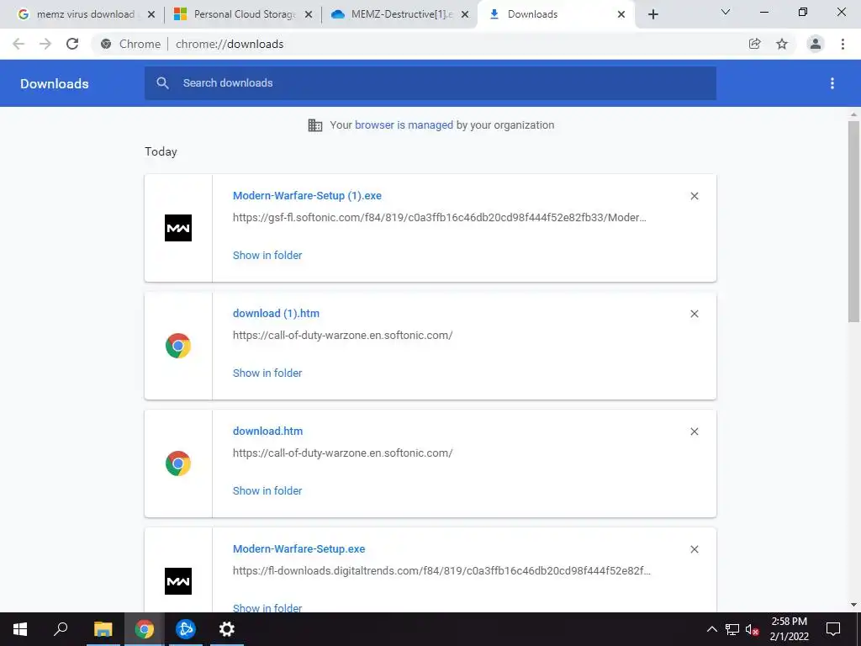Remove download (1).htm from list
The image size is (861, 646).
(x=694, y=314)
